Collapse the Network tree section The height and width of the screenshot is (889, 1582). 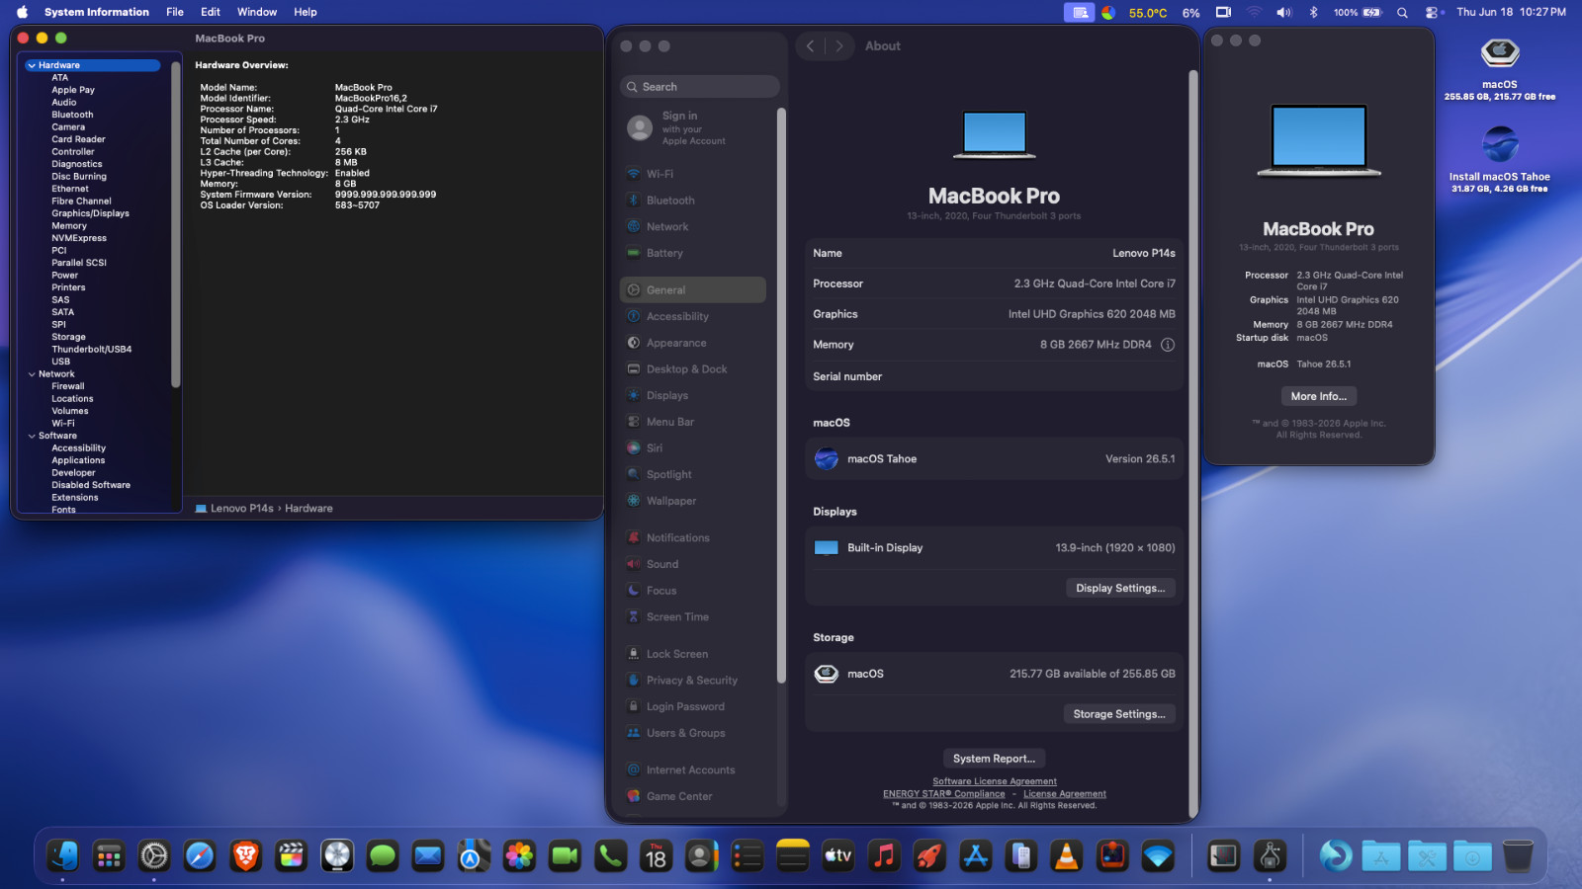point(32,374)
